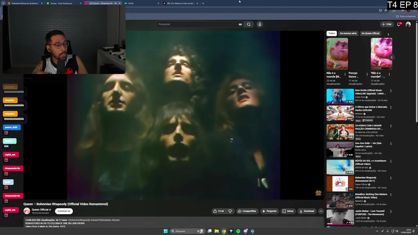Open the #QueenTheGreatest hashtag link
The width and height of the screenshot is (418, 235).
click(x=101, y=220)
